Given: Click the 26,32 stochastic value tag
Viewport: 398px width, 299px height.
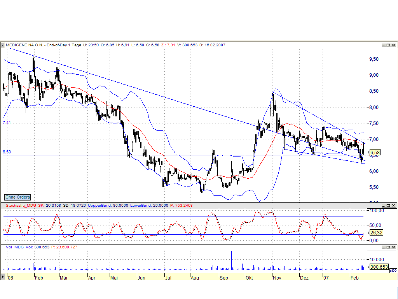Looking at the screenshot, I should pos(376,233).
